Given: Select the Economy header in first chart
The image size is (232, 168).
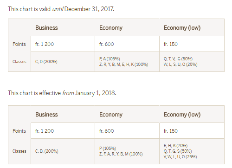Looking at the screenshot, I should pyautogui.click(x=111, y=28).
